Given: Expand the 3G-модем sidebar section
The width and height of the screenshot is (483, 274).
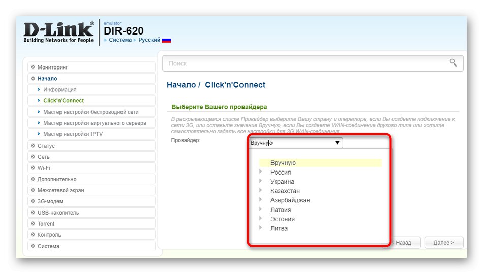Looking at the screenshot, I should coord(92,201).
